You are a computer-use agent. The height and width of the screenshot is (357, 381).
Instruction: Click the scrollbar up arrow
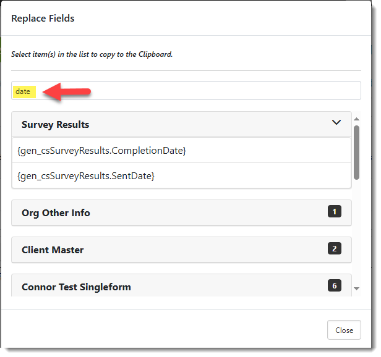pyautogui.click(x=357, y=116)
